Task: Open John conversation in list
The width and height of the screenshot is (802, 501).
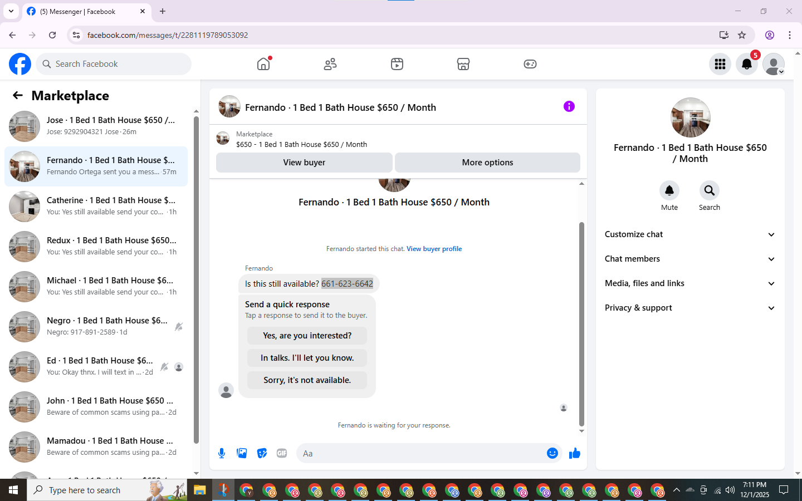Action: click(x=96, y=407)
